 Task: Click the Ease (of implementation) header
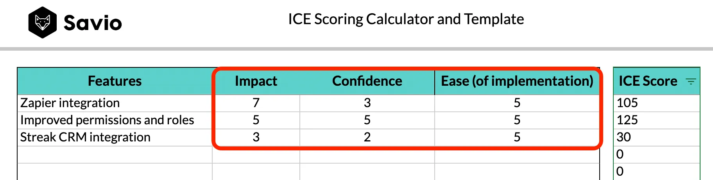pos(517,81)
